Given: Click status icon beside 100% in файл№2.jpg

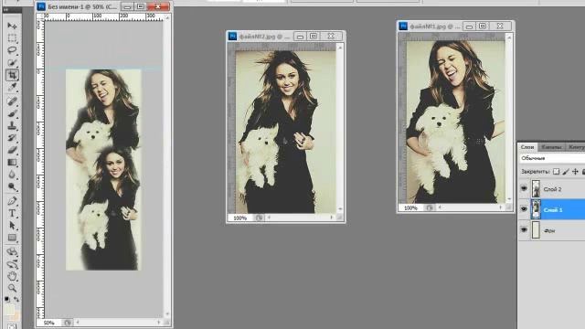Looking at the screenshot, I should click(x=259, y=218).
